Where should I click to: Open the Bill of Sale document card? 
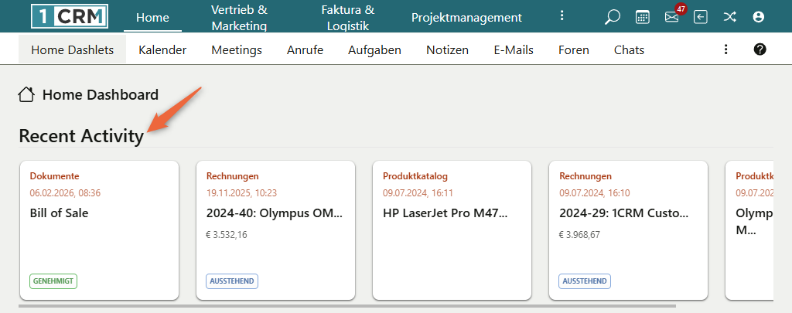(99, 230)
